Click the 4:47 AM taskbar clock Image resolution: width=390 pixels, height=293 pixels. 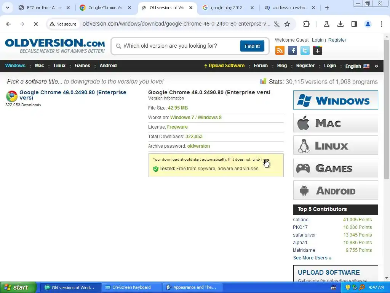[376, 288]
